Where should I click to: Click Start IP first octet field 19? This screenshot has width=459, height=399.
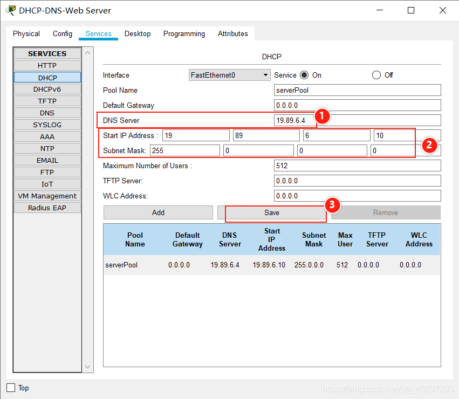(x=196, y=135)
